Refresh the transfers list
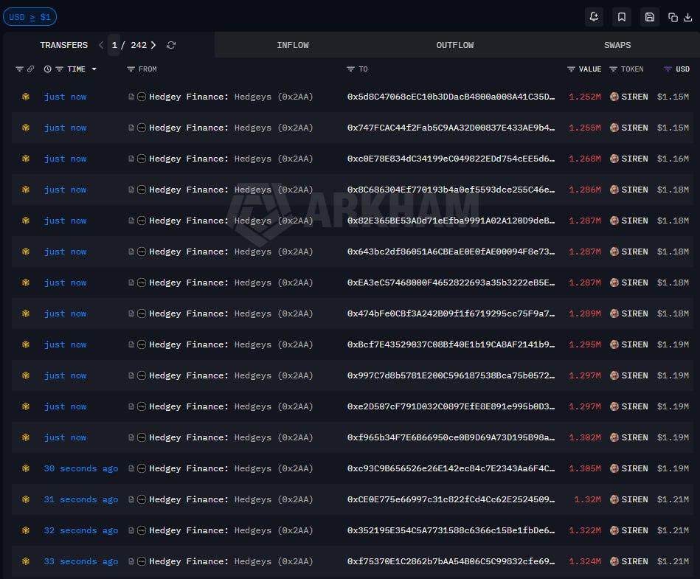The width and height of the screenshot is (700, 579). [x=170, y=44]
